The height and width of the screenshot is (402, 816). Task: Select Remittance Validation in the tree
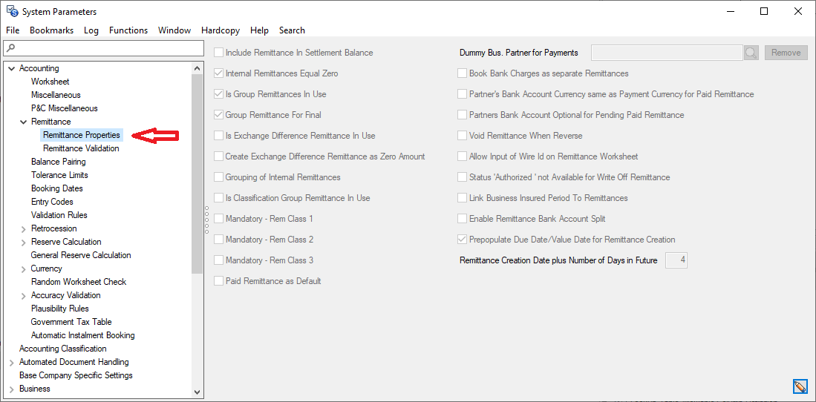[81, 148]
